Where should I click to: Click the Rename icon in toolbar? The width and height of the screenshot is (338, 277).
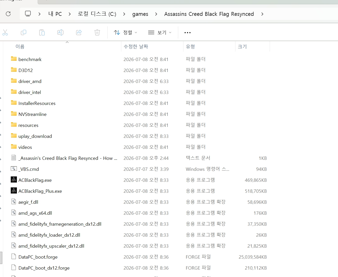coord(60,32)
